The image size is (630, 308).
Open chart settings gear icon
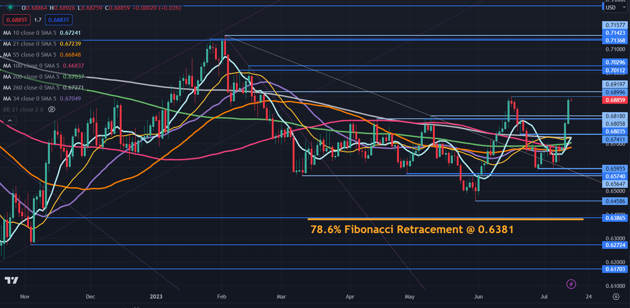(x=616, y=297)
